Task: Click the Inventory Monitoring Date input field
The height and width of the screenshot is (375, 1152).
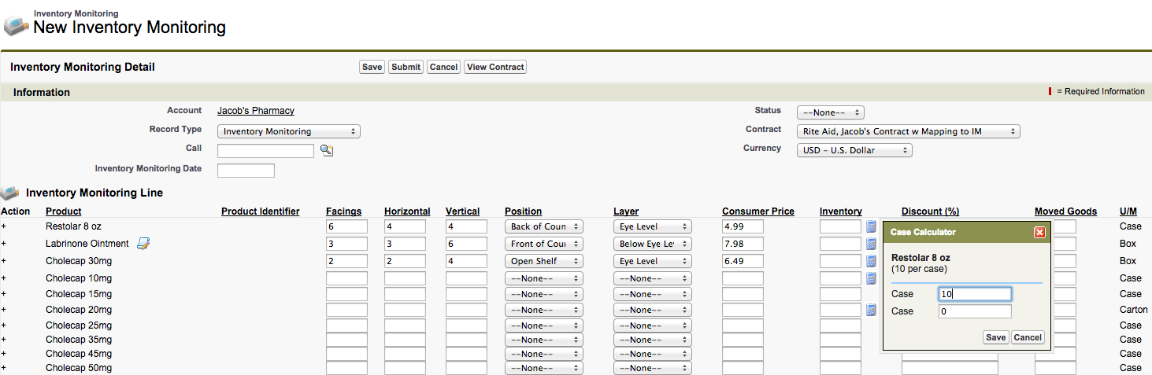Action: [246, 171]
